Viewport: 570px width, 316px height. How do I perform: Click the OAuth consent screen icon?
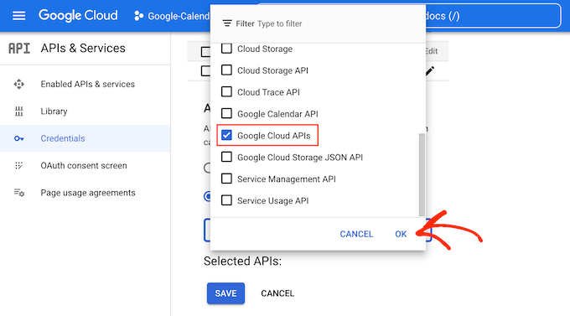coord(19,165)
